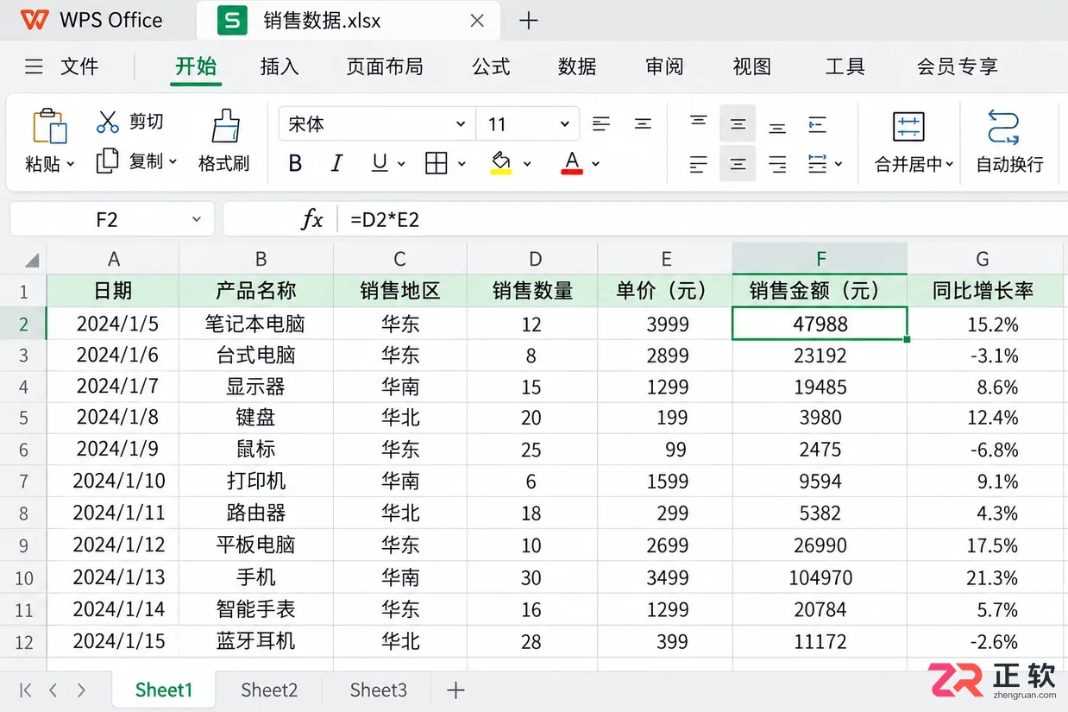This screenshot has height=712, width=1068.
Task: Switch to the 数据 ribbon tab
Action: [x=577, y=66]
